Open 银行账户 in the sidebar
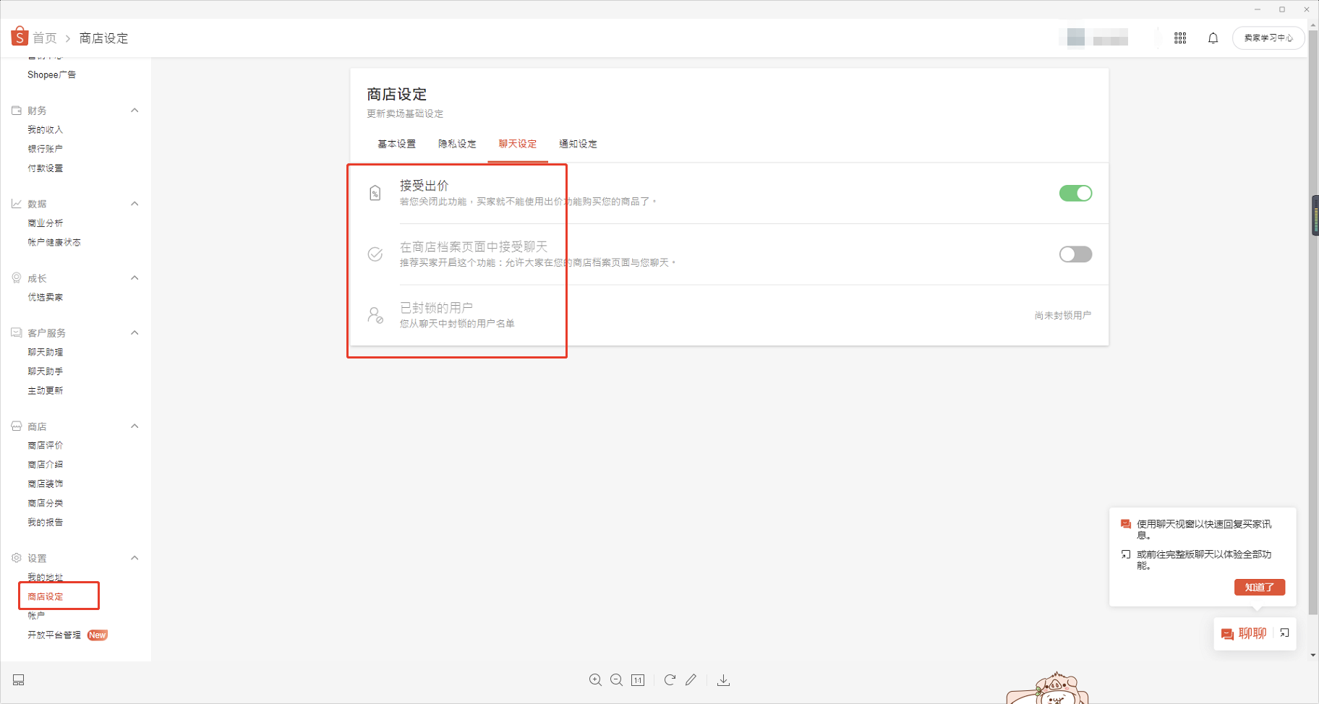The height and width of the screenshot is (704, 1319). coord(45,148)
